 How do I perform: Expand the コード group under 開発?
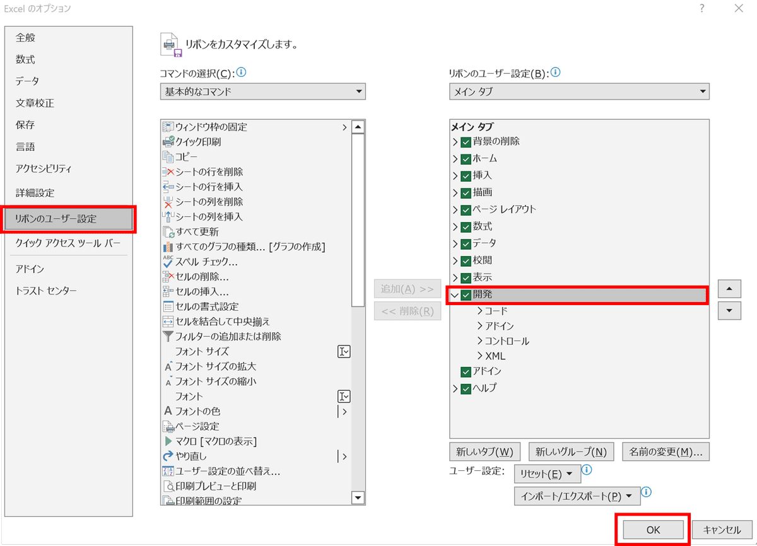click(x=480, y=311)
